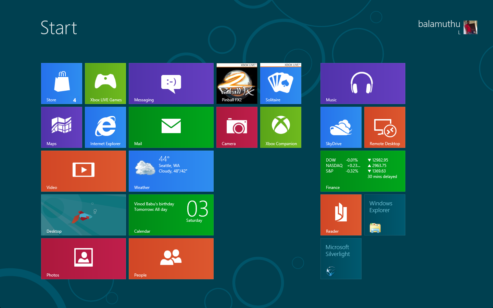Open the Music tile

[x=363, y=84]
